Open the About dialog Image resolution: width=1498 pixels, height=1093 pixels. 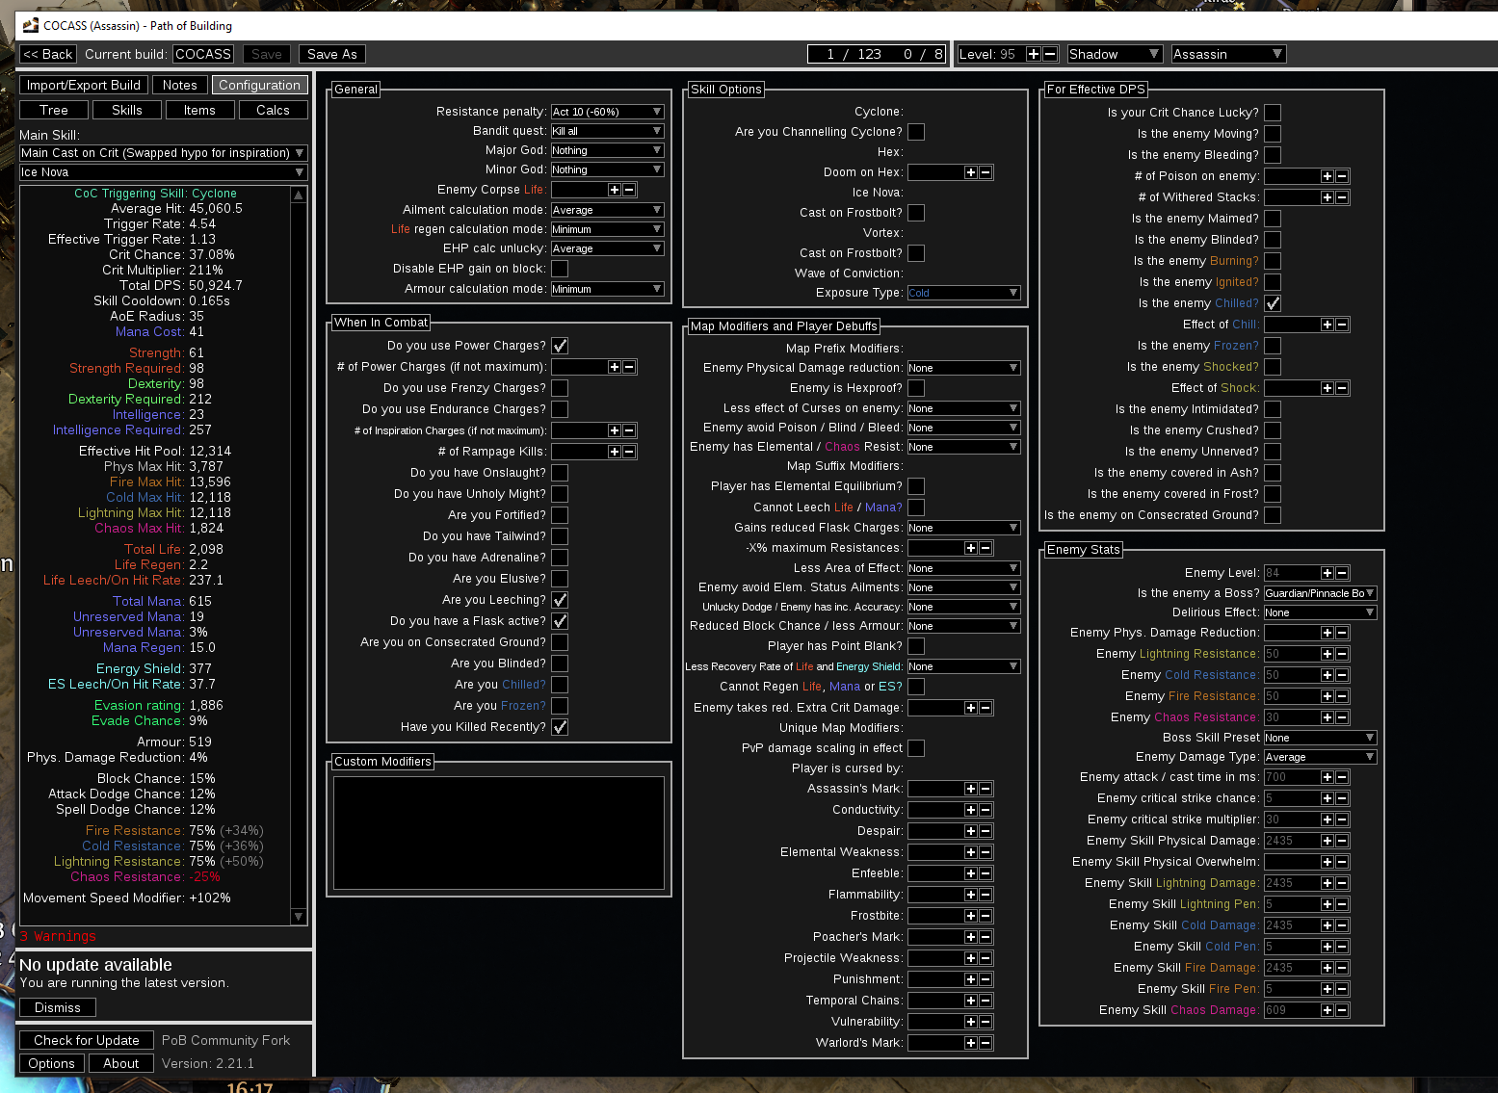(x=121, y=1063)
